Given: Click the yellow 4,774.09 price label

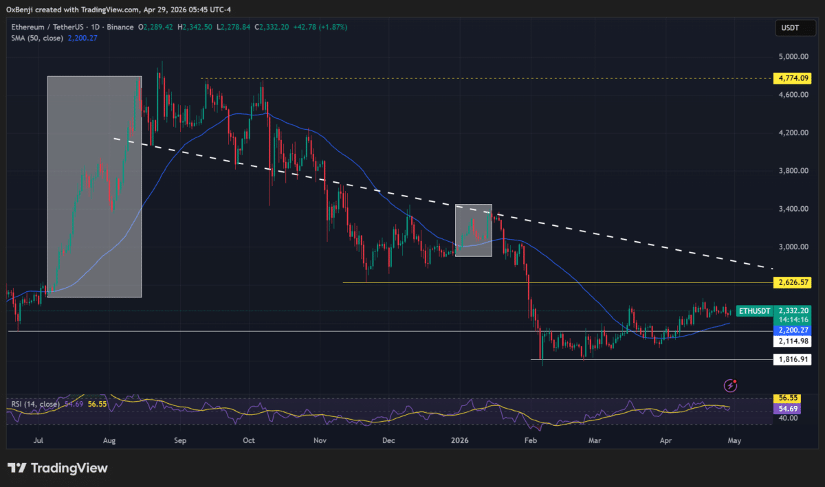Looking at the screenshot, I should 792,78.
